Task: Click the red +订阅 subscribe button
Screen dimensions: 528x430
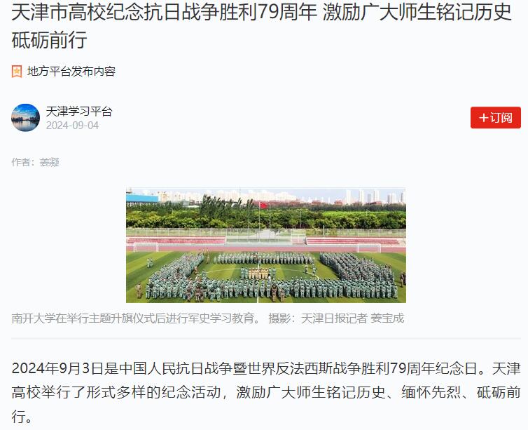Action: 495,118
